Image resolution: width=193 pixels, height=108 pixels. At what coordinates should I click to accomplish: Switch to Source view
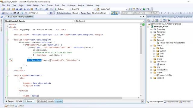tap(29, 101)
